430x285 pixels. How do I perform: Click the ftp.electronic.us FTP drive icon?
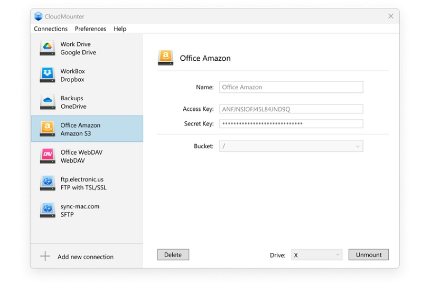pyautogui.click(x=48, y=183)
